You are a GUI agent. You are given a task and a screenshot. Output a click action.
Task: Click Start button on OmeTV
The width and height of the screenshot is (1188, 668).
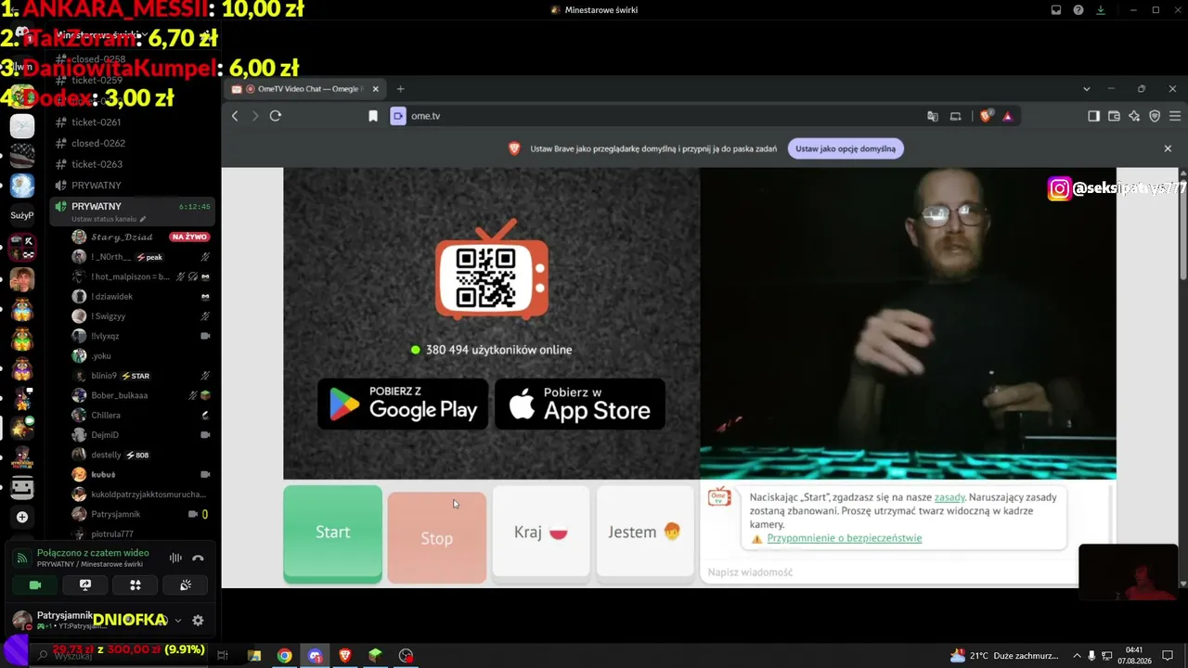coord(332,533)
